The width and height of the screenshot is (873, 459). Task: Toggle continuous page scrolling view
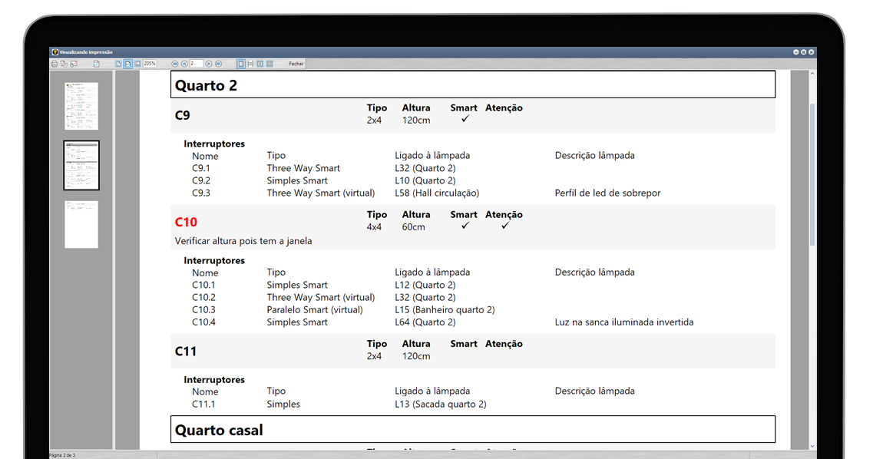[x=250, y=64]
